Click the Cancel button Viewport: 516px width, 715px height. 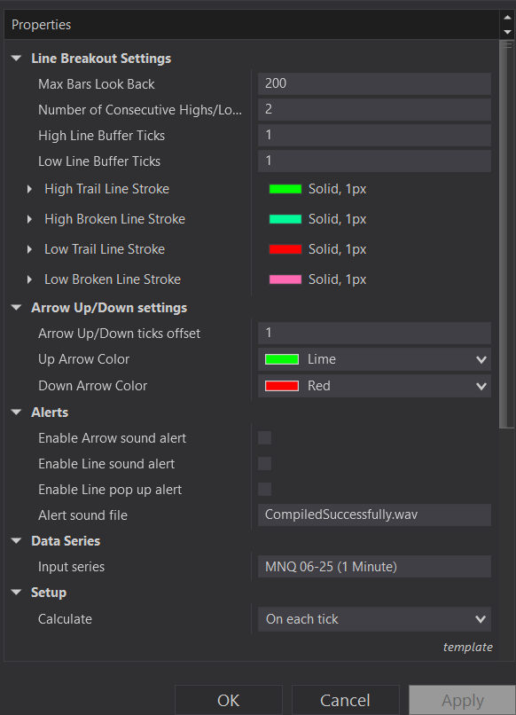(345, 700)
